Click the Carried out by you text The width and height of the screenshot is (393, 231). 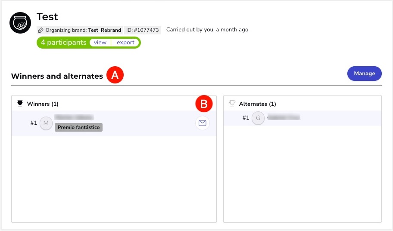point(207,30)
